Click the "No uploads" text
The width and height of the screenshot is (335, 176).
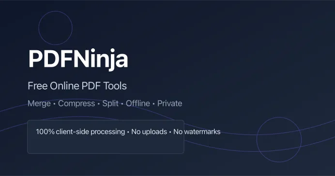coord(149,132)
